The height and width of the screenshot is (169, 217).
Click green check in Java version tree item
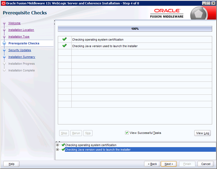(63, 149)
